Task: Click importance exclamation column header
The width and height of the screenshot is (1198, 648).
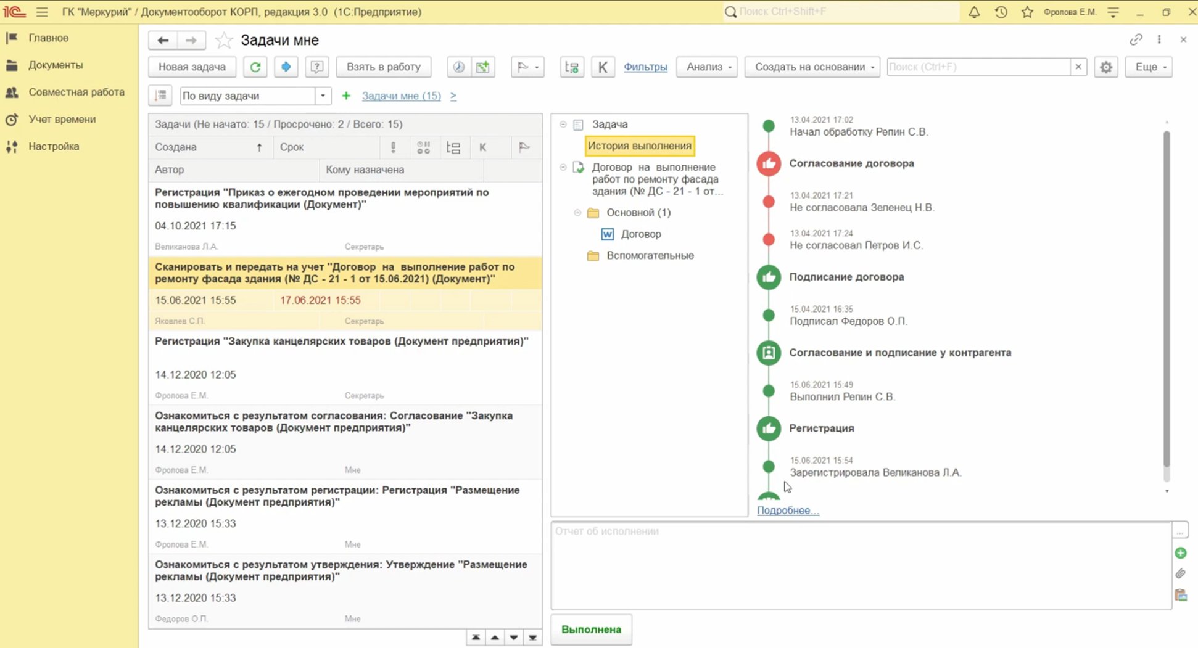Action: (394, 147)
